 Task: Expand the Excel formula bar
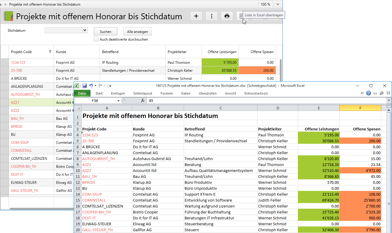pos(389,101)
